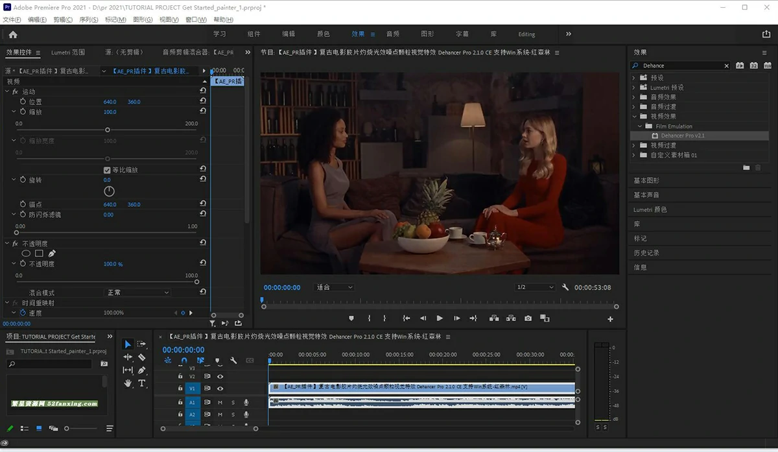Click the Go to Out point button
Screen dimensions: 778x452
473,318
